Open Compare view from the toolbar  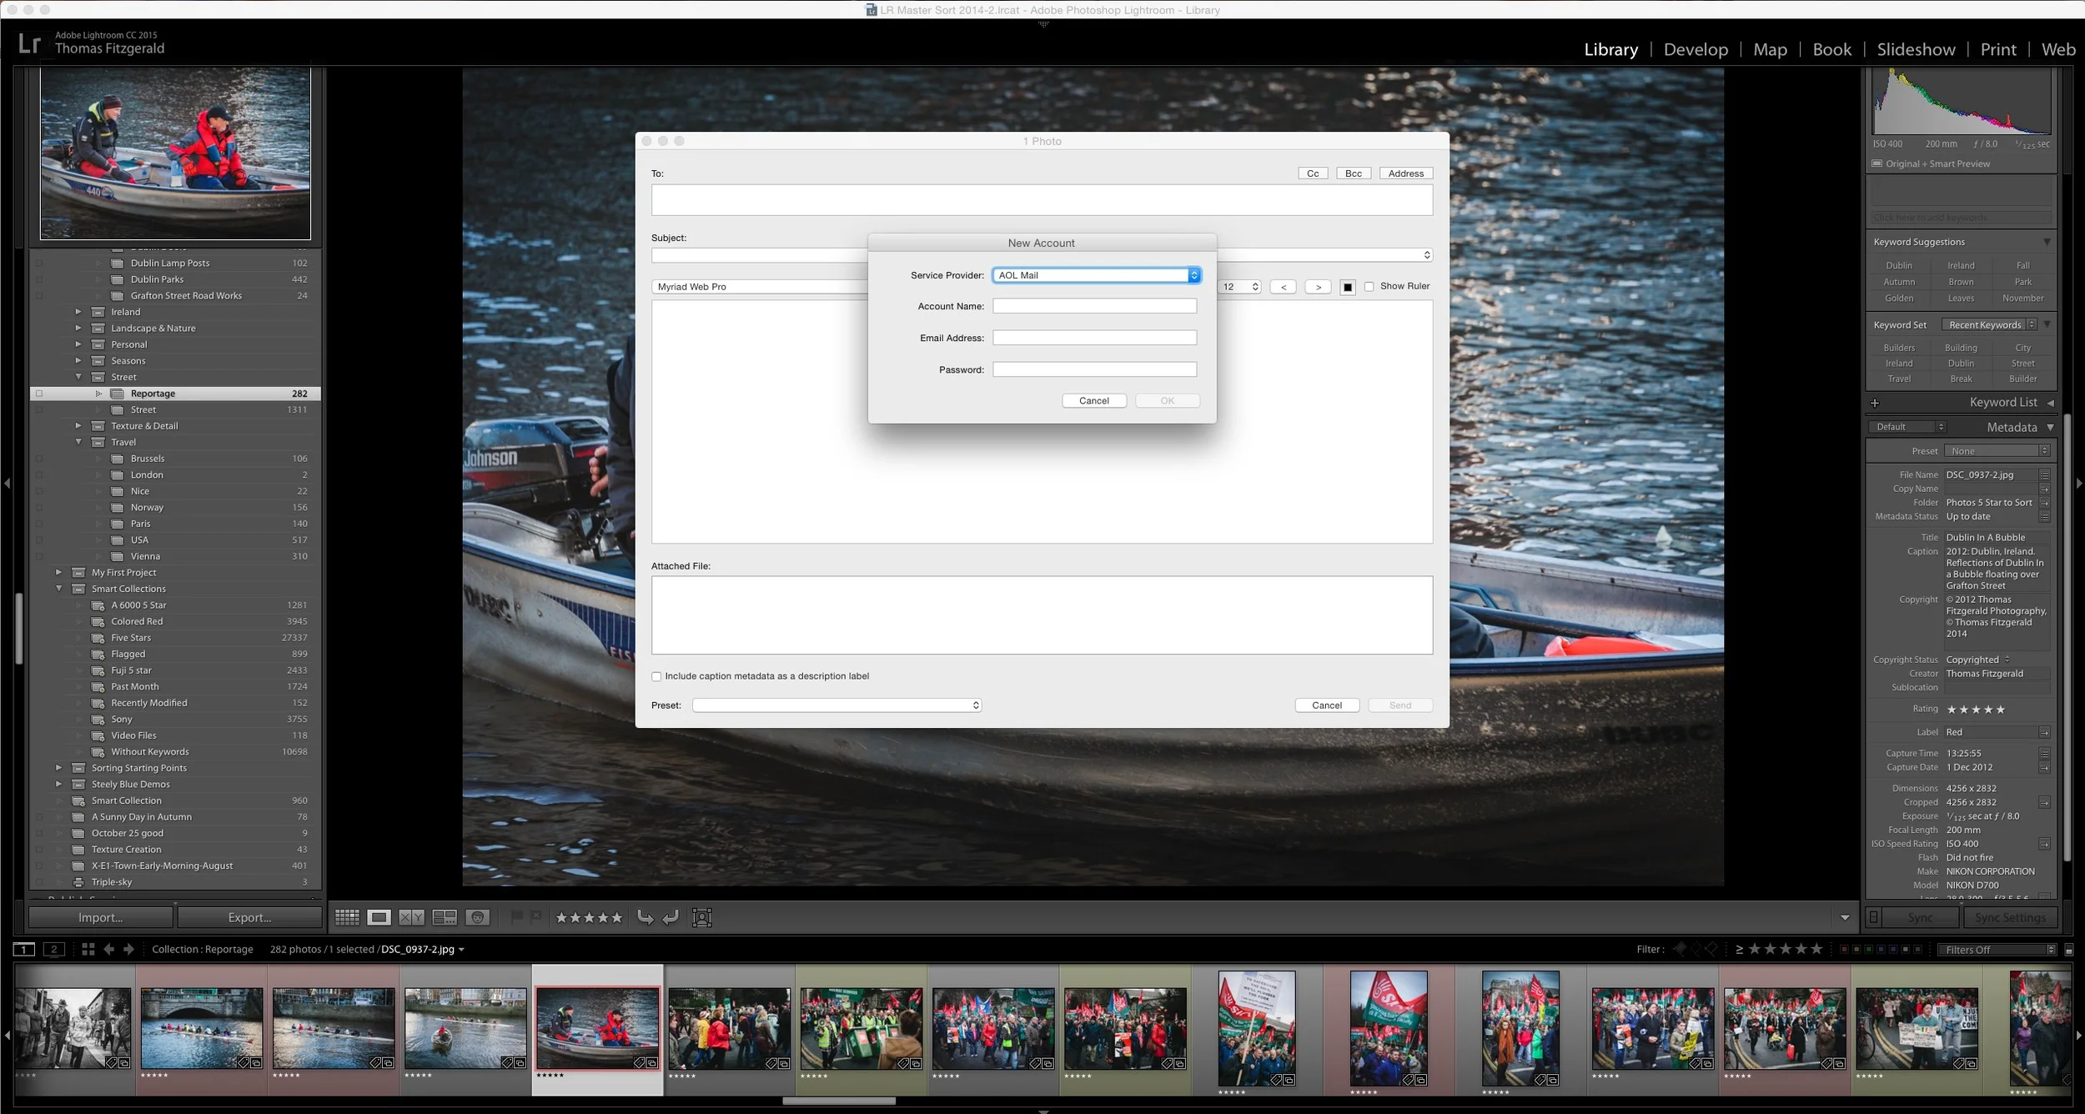(x=410, y=916)
